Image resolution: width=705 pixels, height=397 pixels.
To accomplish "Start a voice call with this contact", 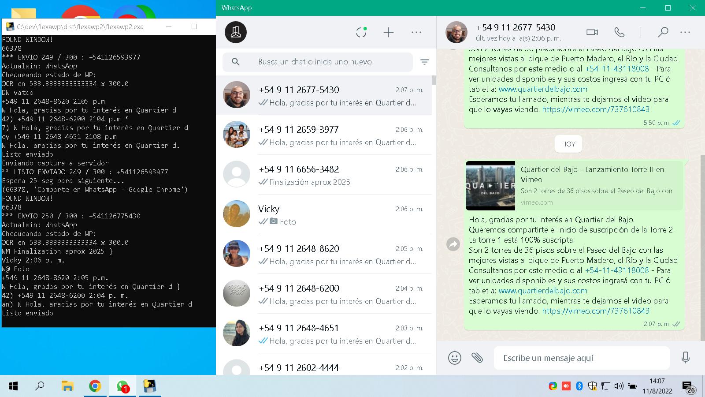I will 619,32.
